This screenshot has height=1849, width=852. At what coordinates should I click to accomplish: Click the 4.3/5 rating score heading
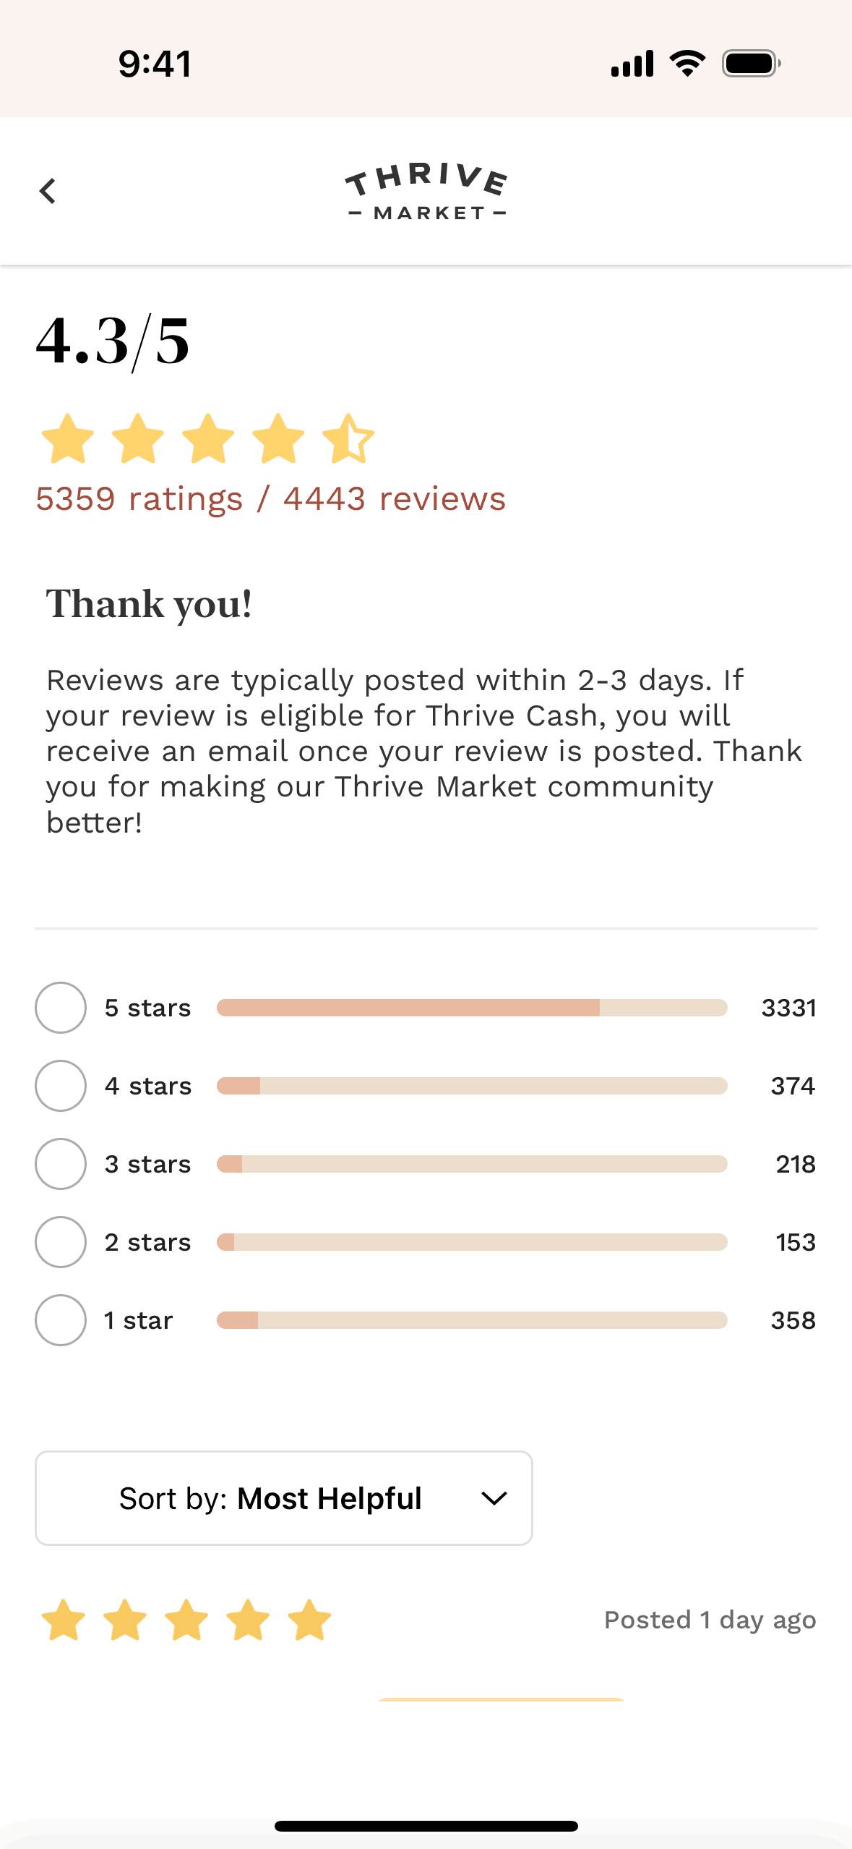point(113,341)
